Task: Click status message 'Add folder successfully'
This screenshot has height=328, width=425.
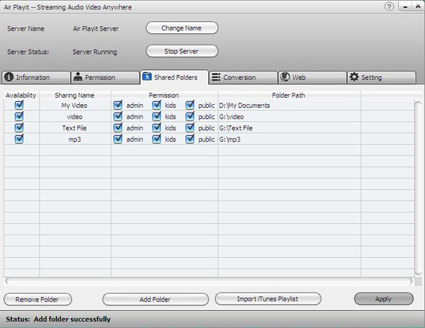Action: pyautogui.click(x=72, y=319)
